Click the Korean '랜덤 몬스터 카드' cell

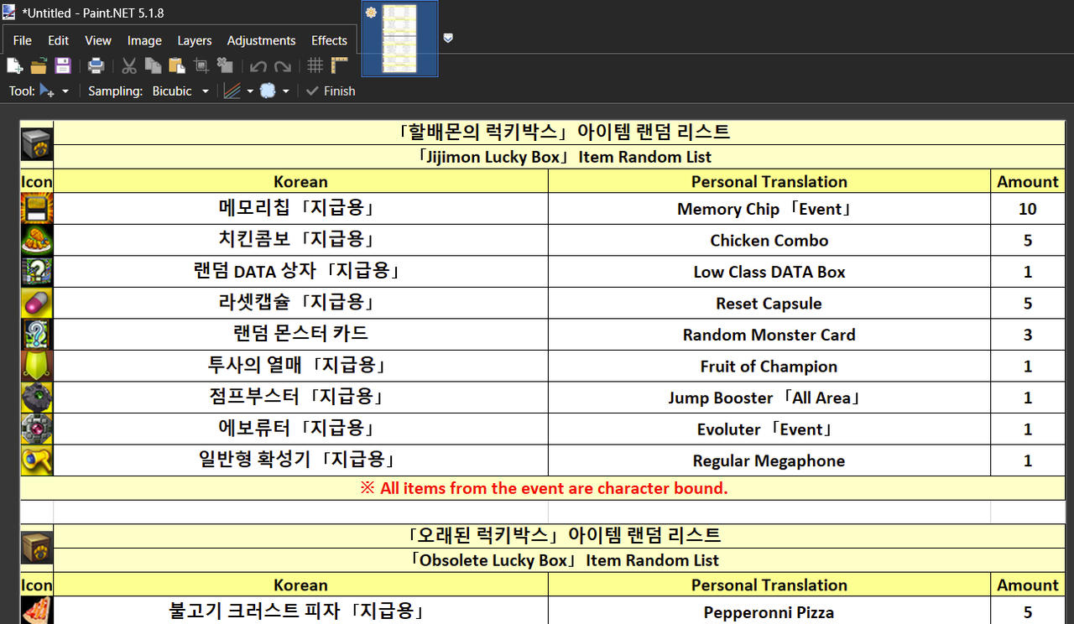(x=300, y=335)
